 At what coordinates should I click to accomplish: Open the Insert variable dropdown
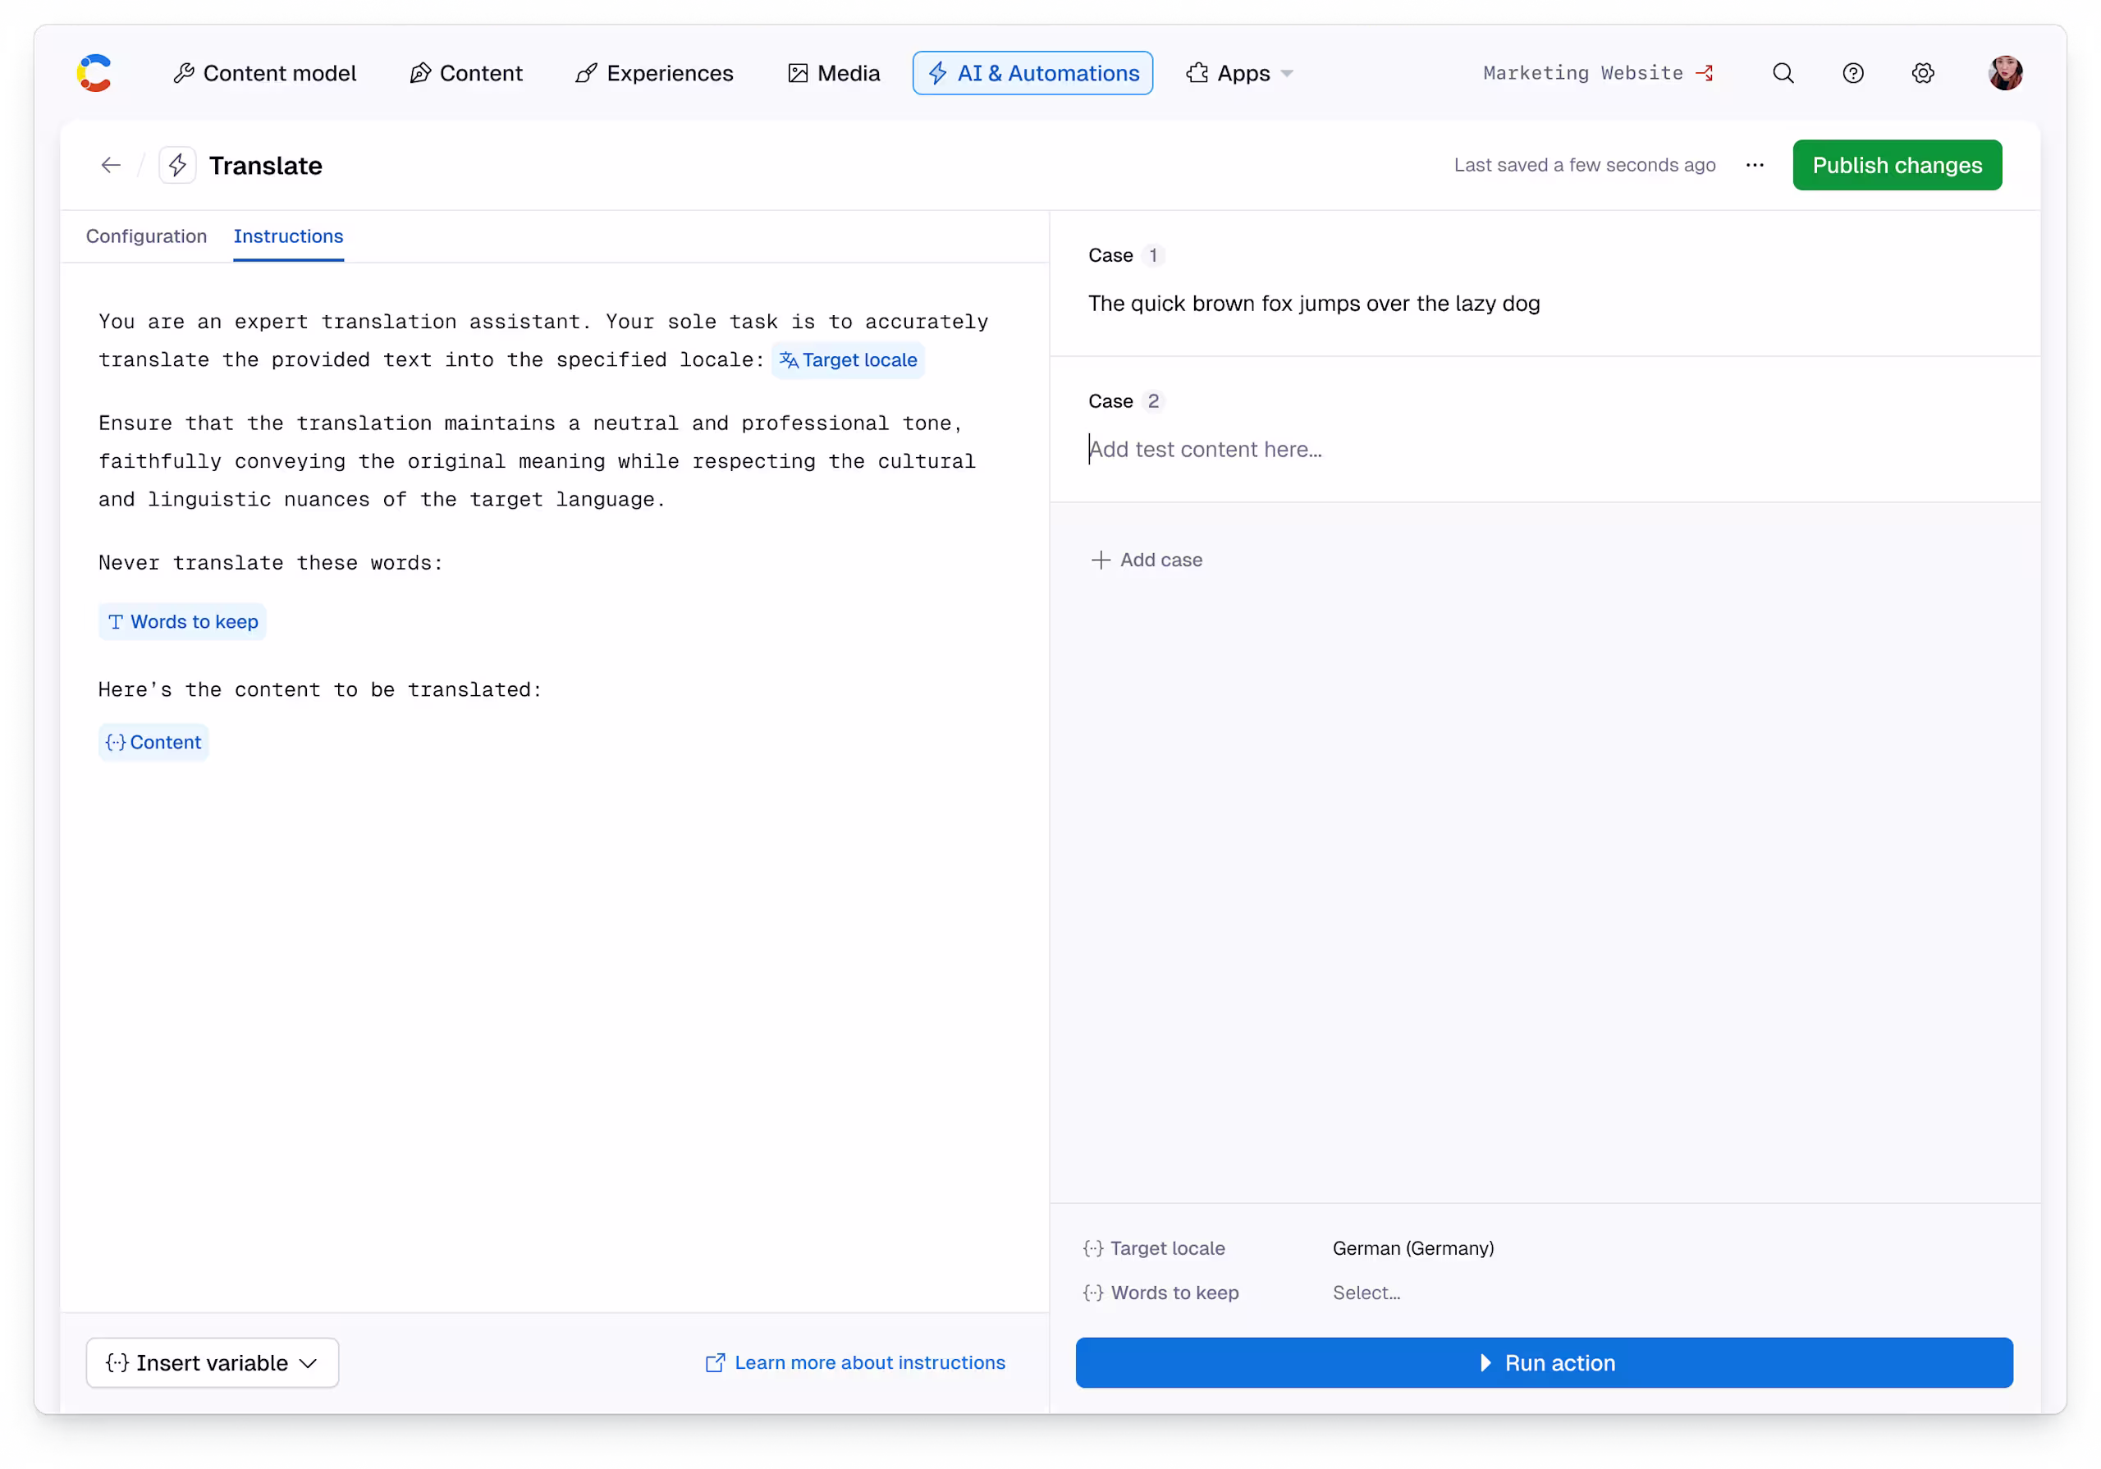(x=213, y=1362)
